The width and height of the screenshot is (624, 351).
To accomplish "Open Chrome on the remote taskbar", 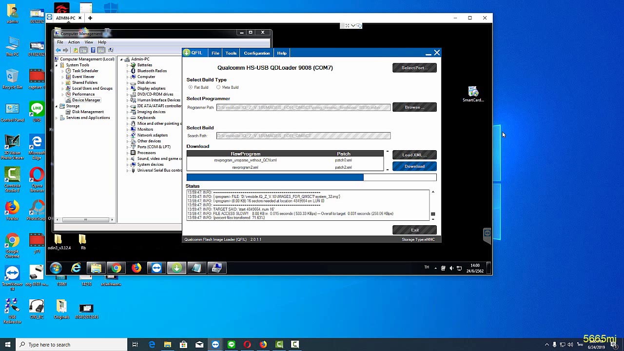I will click(x=116, y=268).
